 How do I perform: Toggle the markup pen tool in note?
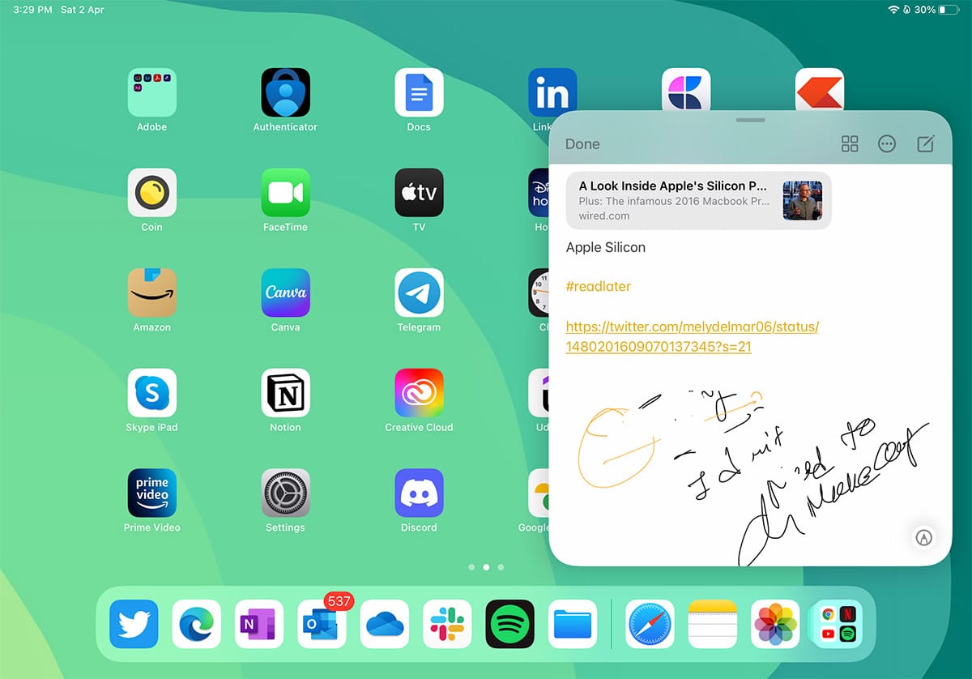click(x=923, y=537)
